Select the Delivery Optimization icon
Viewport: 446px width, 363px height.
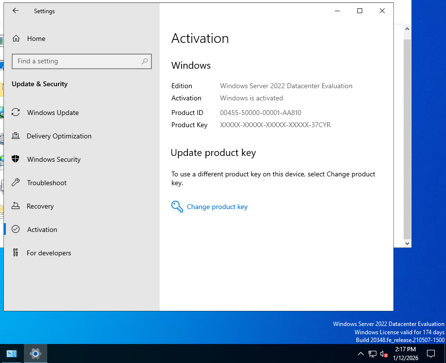[17, 136]
